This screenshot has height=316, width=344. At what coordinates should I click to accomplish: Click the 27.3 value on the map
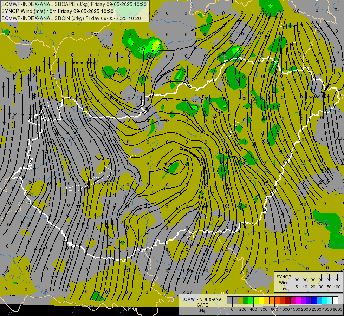324,182
